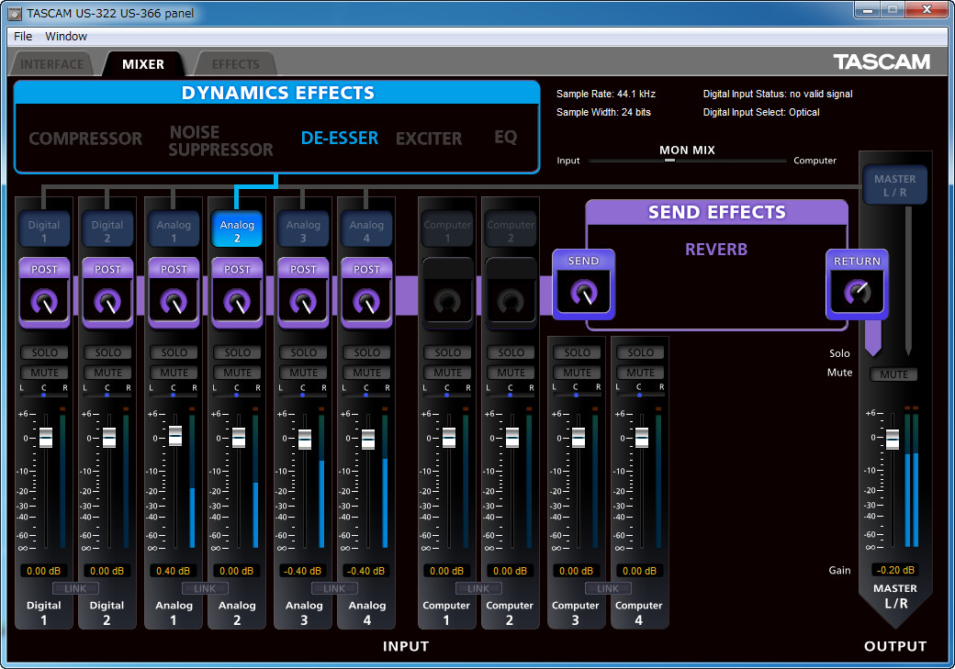Click the TASCAM panel title bar icon

tap(15, 14)
